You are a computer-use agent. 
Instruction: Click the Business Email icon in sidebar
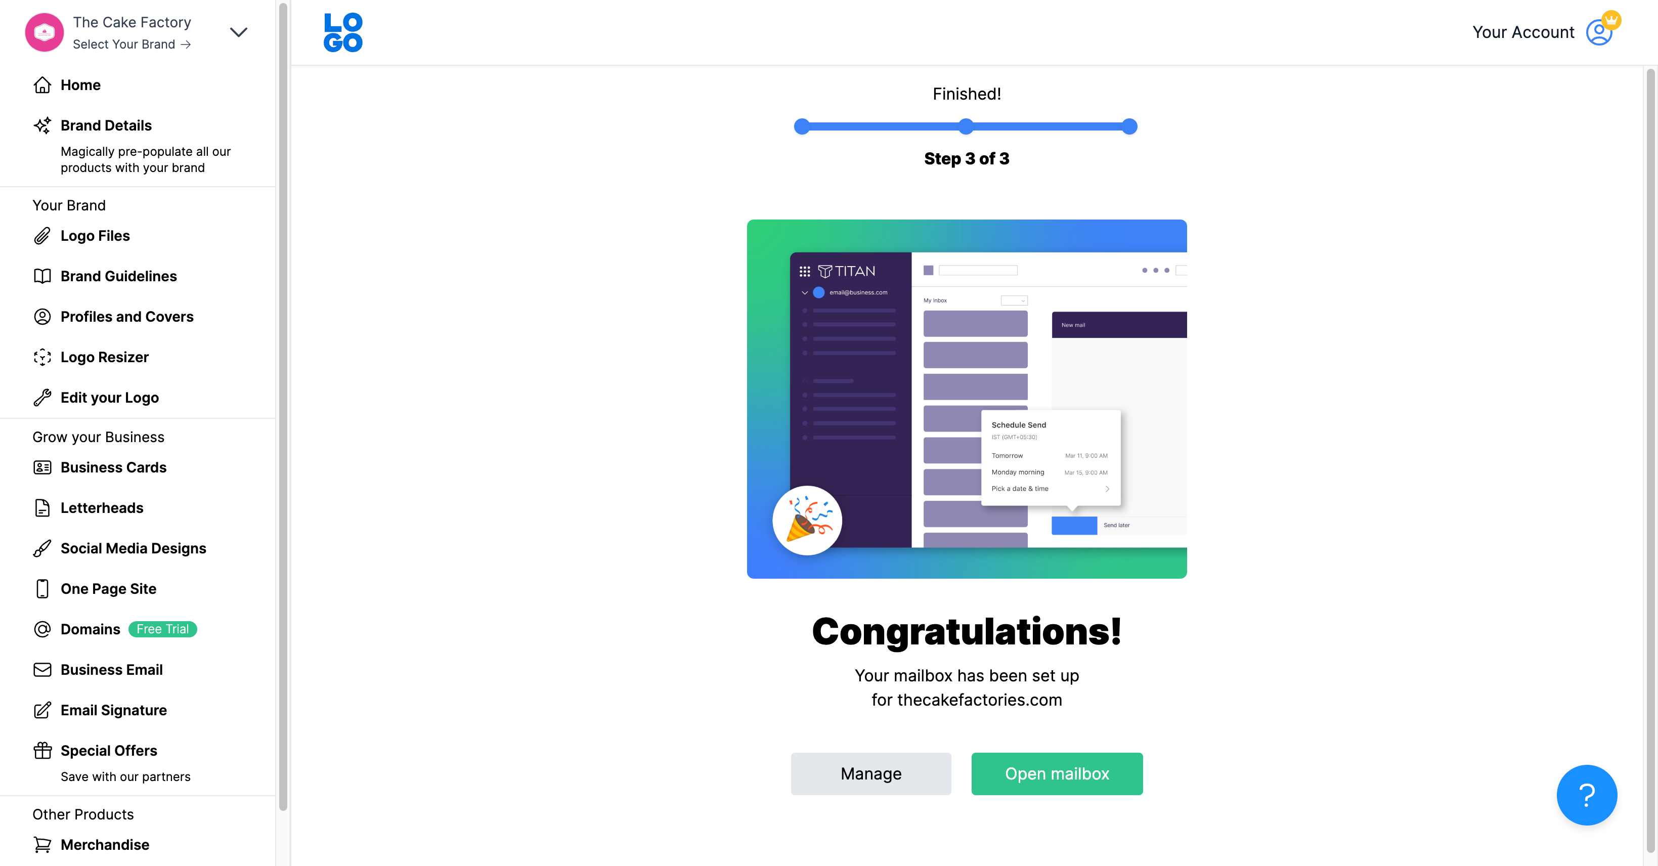click(41, 670)
